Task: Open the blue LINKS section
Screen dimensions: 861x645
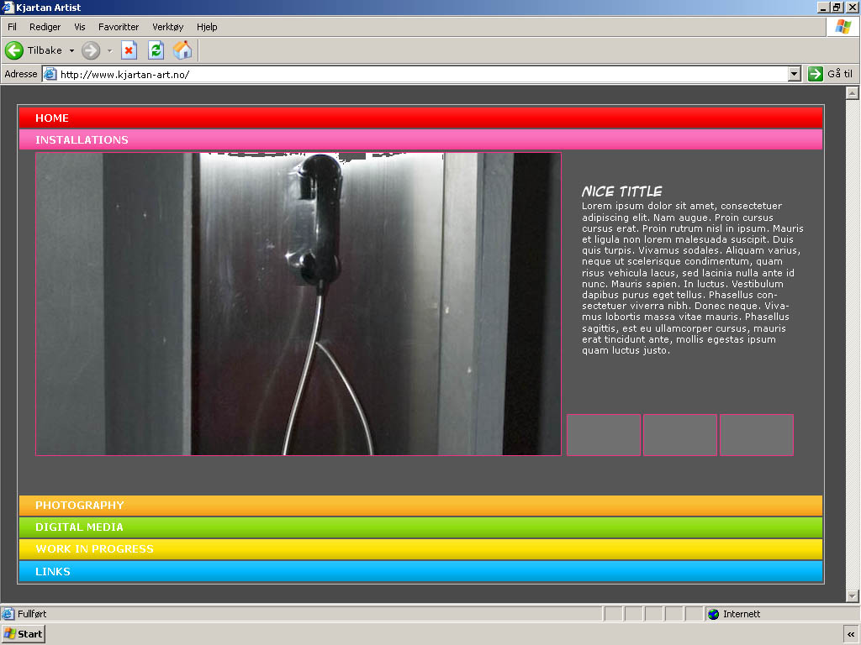Action: (420, 571)
